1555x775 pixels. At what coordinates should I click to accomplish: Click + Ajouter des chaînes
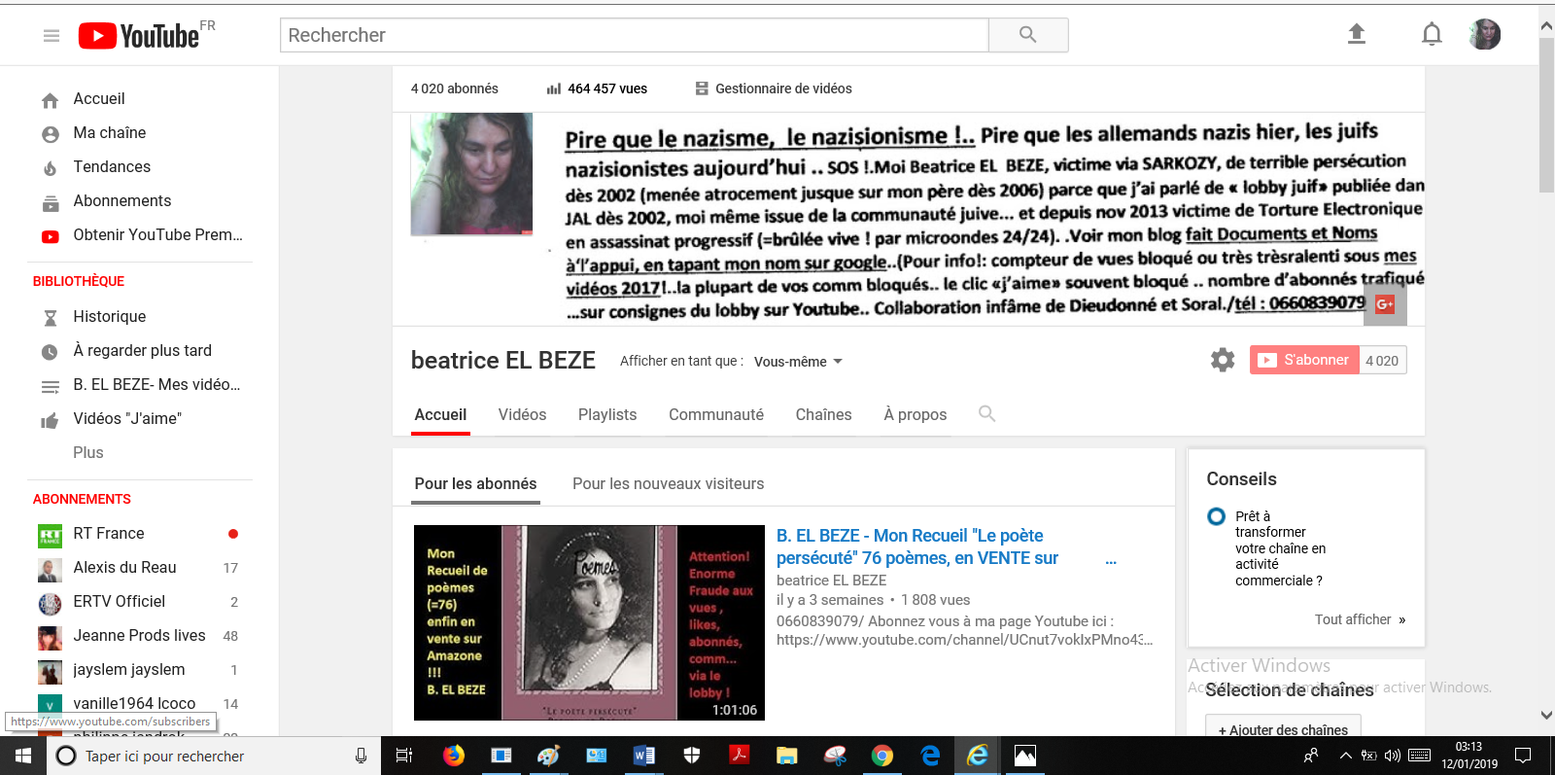[1283, 729]
